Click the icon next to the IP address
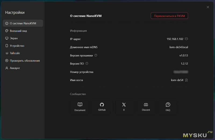This screenshot has height=140, width=215. click(x=187, y=39)
